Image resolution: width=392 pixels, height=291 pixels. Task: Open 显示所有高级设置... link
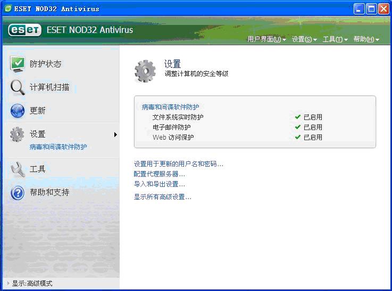tap(163, 197)
